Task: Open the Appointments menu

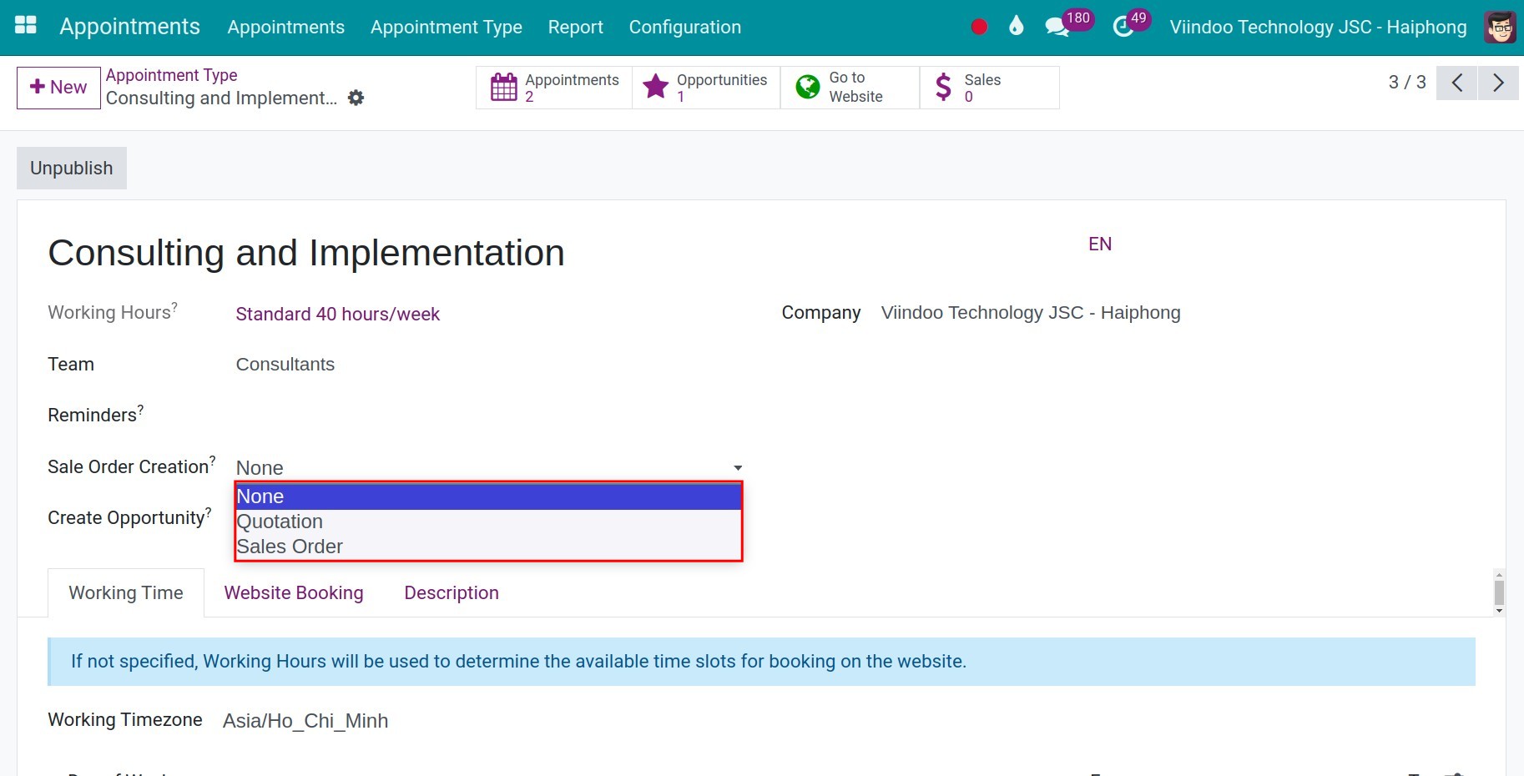Action: tap(285, 27)
